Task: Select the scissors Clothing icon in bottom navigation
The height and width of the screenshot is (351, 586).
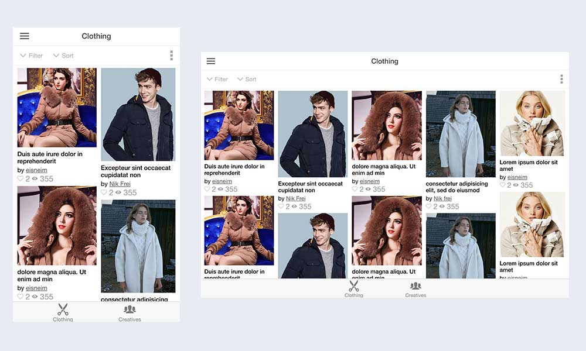Action: tap(63, 310)
